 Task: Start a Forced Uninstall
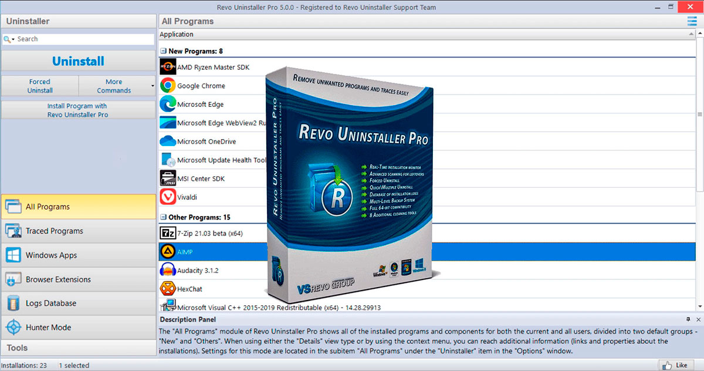(40, 86)
